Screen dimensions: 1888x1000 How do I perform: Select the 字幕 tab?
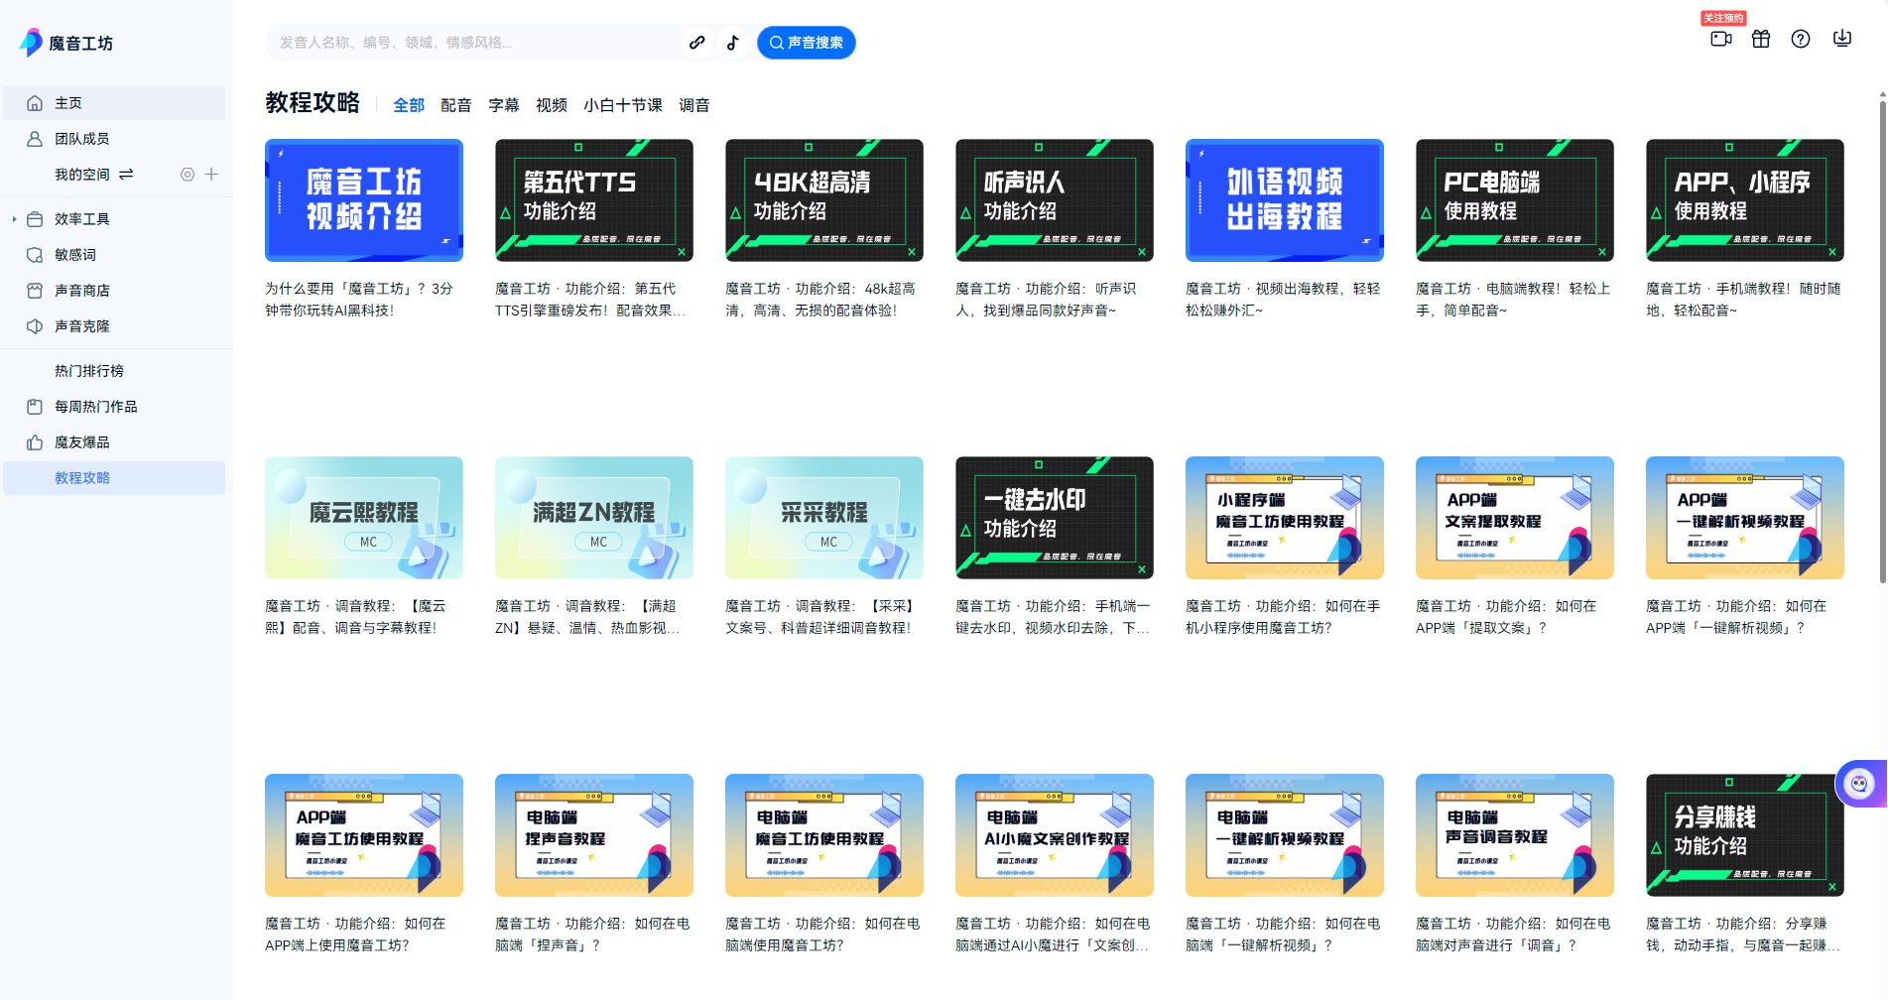(504, 105)
